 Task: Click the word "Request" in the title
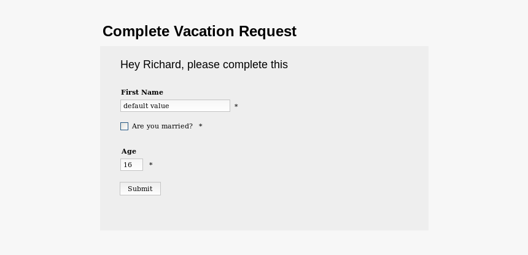[x=268, y=31]
